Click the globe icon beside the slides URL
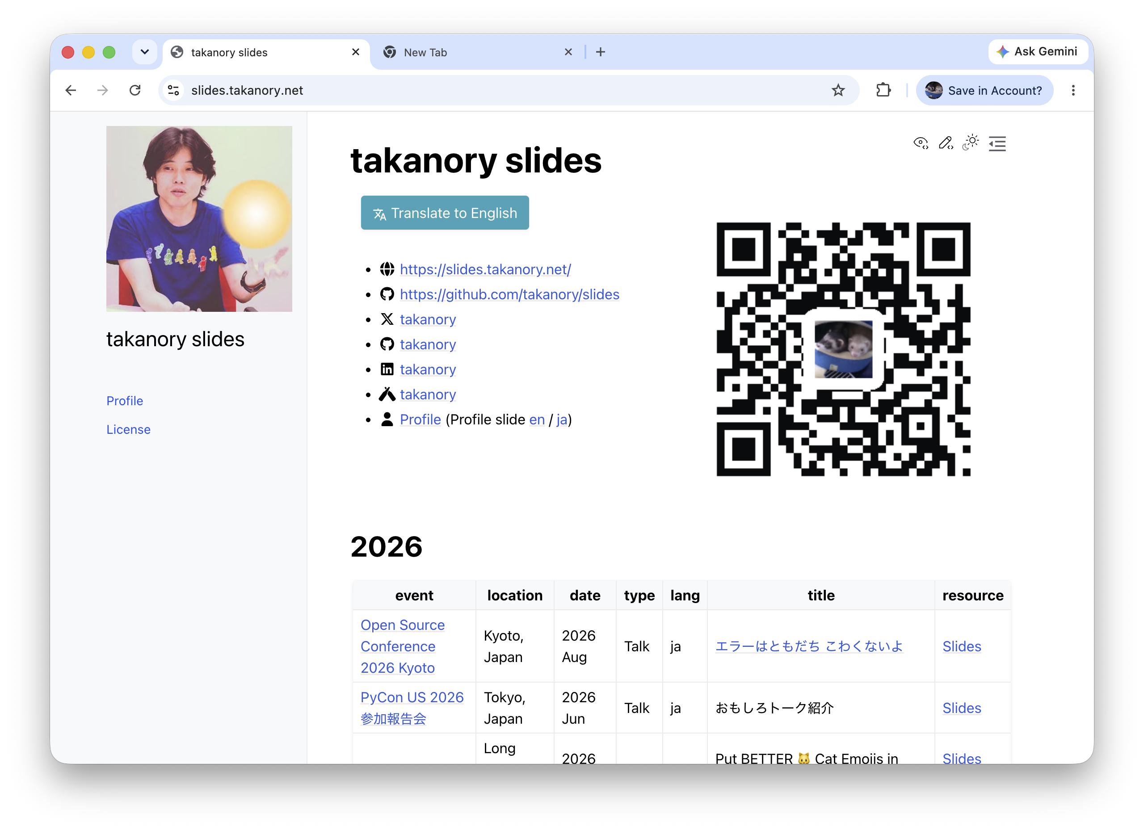1144x830 pixels. tap(387, 269)
